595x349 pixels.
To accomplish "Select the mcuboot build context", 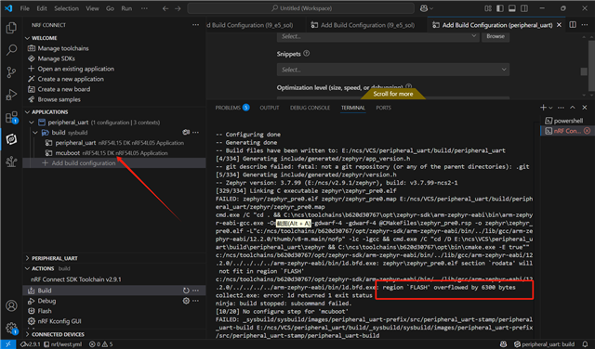I will 114,153.
